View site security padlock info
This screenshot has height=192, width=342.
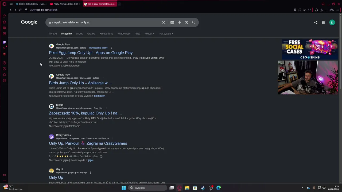(x=26, y=10)
